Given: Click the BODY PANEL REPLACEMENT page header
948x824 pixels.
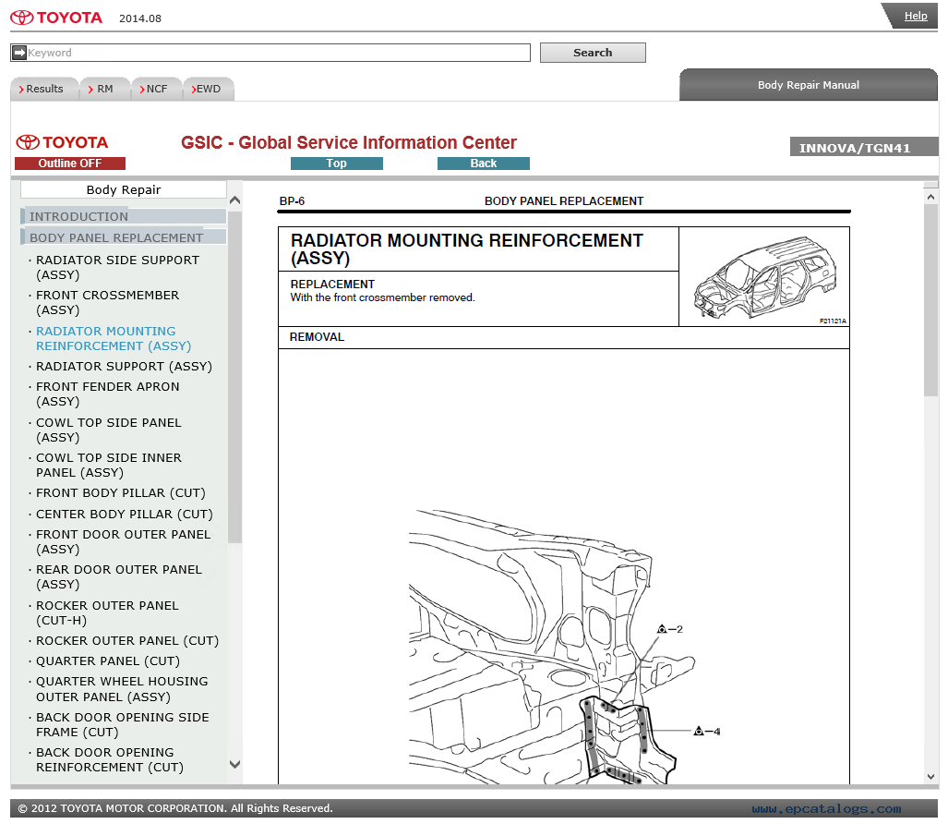Looking at the screenshot, I should point(564,200).
